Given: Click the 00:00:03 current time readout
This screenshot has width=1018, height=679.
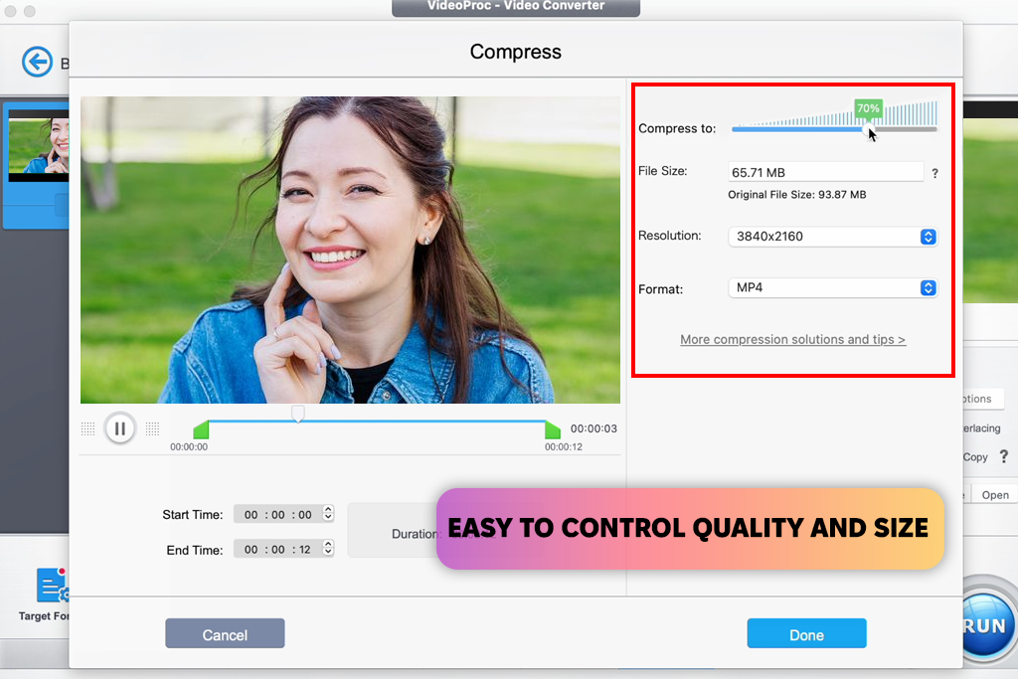Looking at the screenshot, I should [x=594, y=428].
